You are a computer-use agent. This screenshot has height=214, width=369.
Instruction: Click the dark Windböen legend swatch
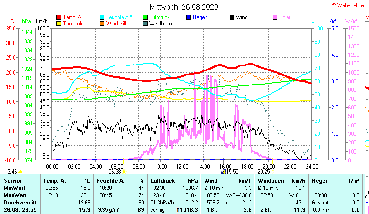click(x=145, y=23)
